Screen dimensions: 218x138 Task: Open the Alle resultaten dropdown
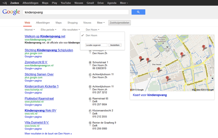point(71,30)
